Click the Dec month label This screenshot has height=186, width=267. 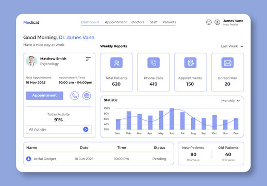click(236, 133)
